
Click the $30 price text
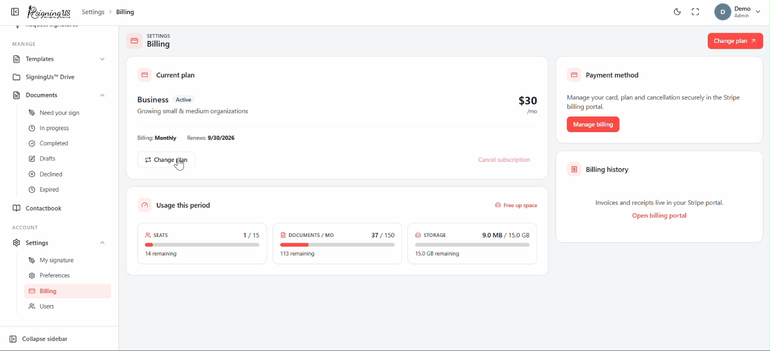tap(528, 100)
